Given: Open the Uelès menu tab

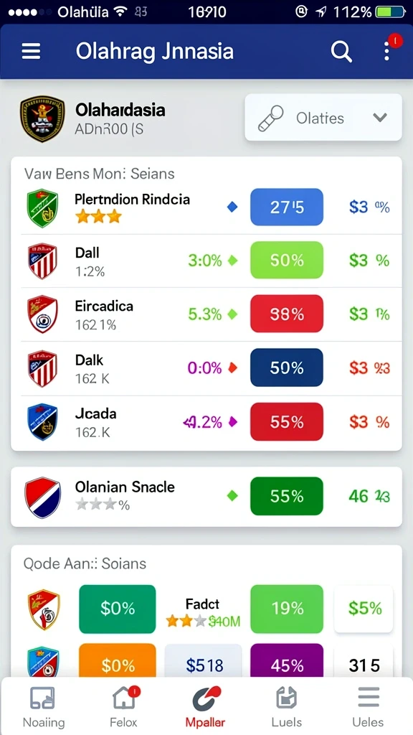Looking at the screenshot, I should click(368, 707).
